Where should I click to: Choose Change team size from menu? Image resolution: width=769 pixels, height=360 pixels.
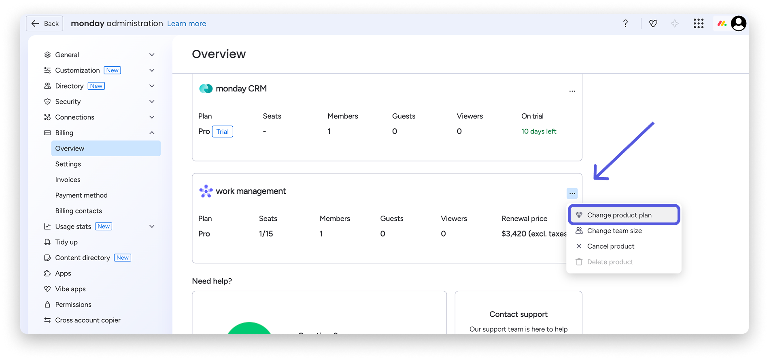[x=624, y=231]
